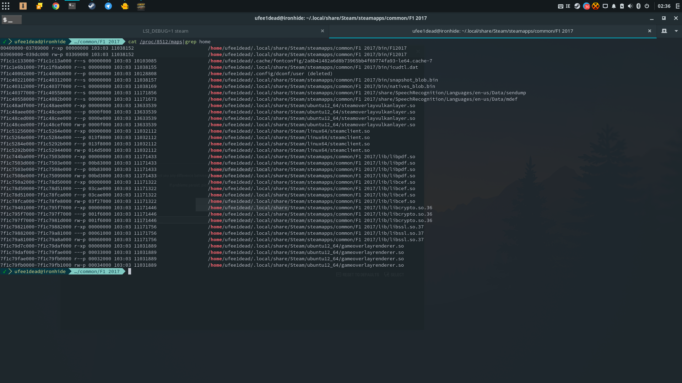Maximize the terminal window
Viewport: 682px width, 383px height.
click(x=664, y=18)
